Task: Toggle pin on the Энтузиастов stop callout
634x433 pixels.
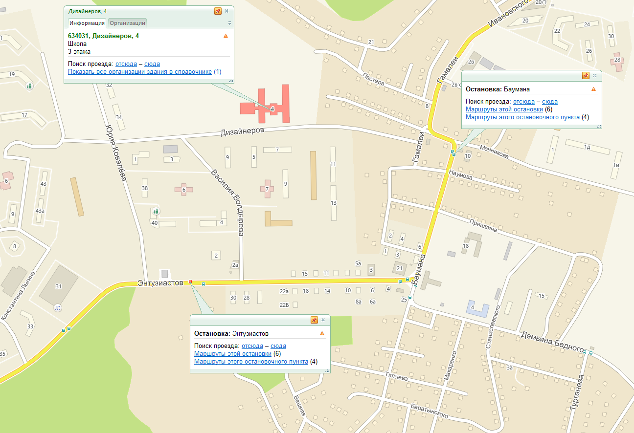Action: tap(314, 320)
